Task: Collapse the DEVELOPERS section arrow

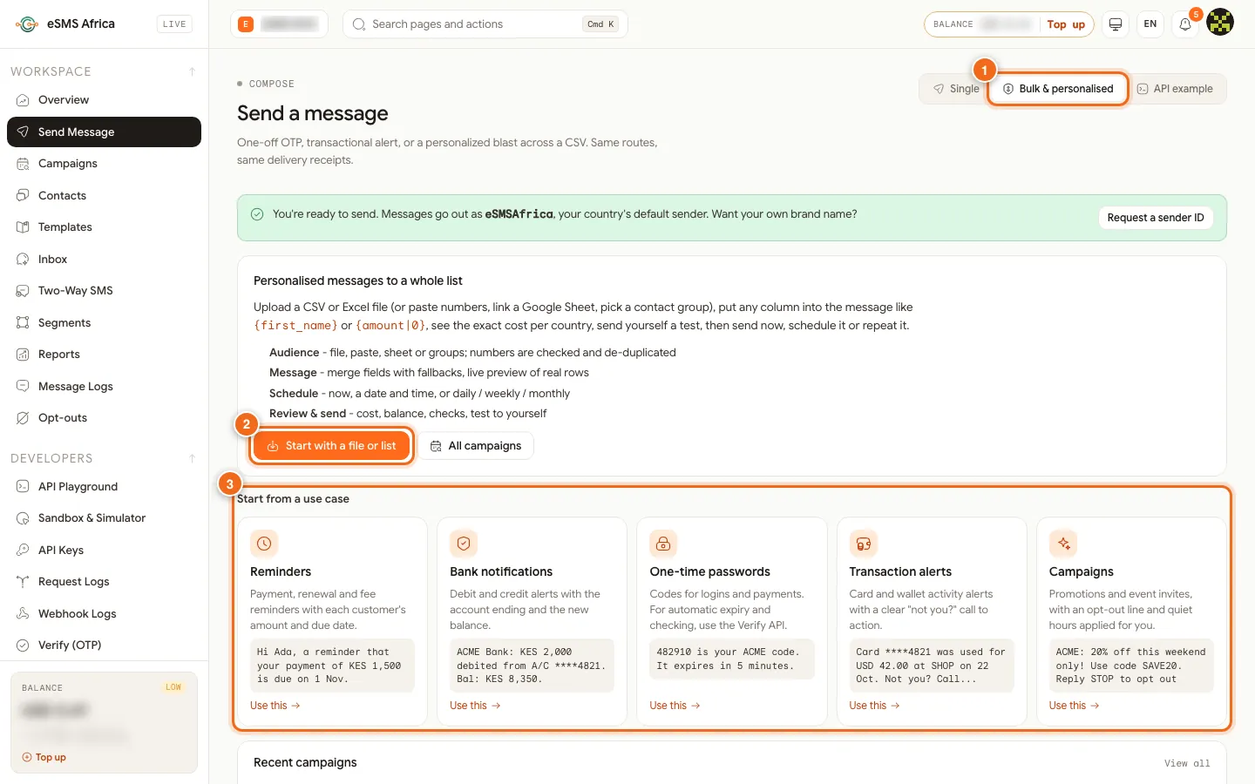Action: (192, 458)
